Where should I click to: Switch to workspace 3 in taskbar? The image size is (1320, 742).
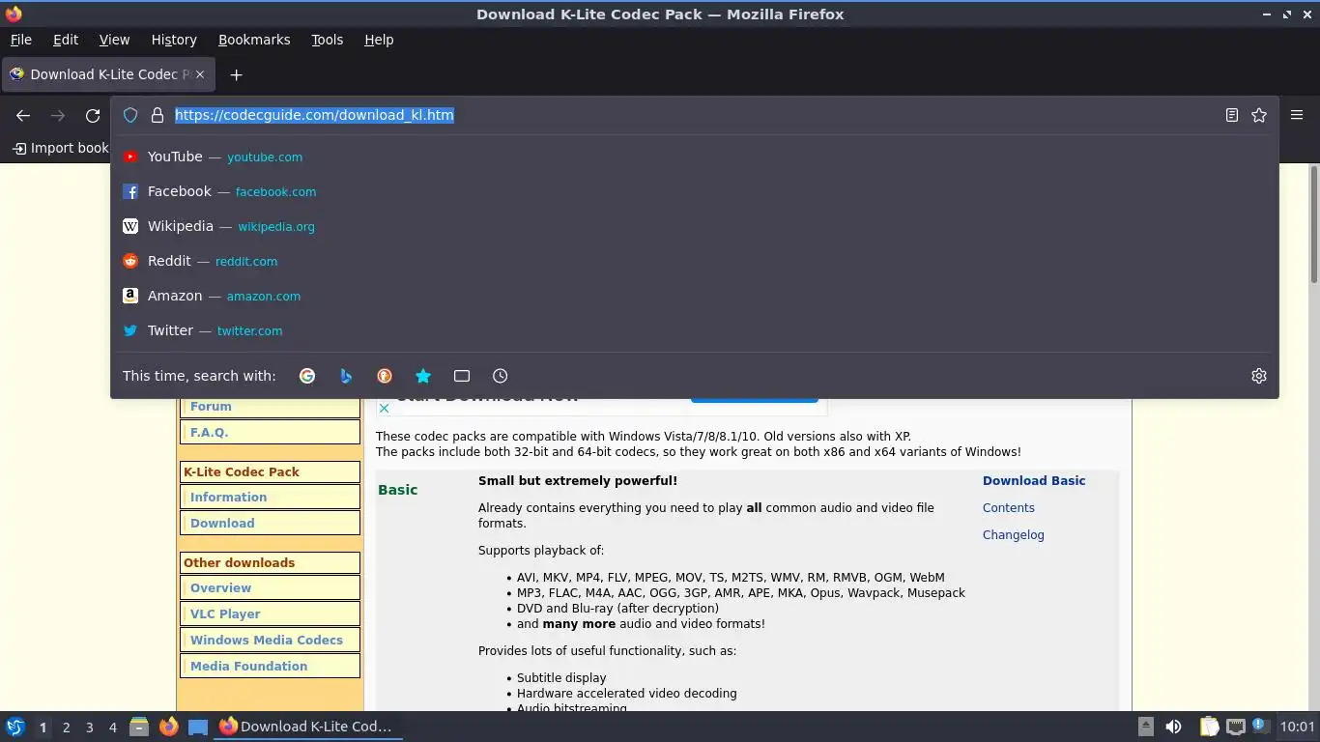(x=89, y=728)
